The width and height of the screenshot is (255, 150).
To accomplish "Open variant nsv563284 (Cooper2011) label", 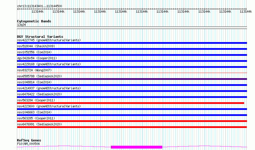I will (x=36, y=100).
